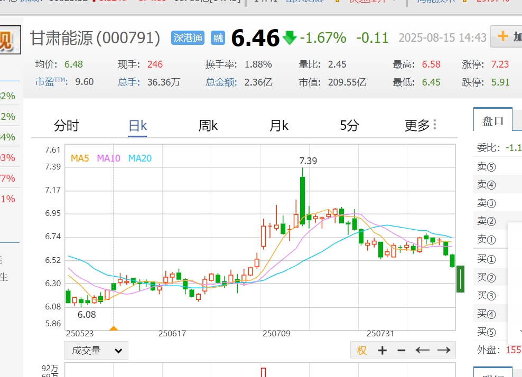Viewport: 522px width, 377px height.
Task: Click the orange triangle date marker
Action: pyautogui.click(x=114, y=328)
